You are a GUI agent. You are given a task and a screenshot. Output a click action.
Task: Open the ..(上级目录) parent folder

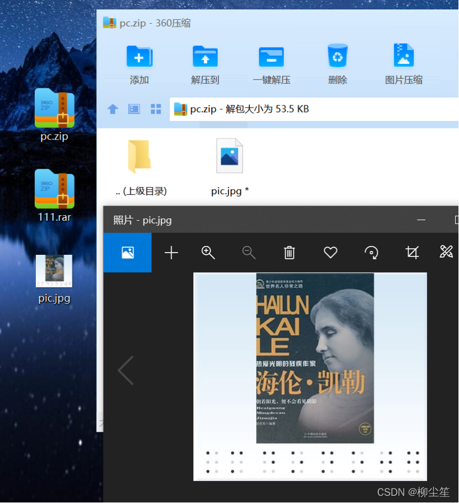point(140,168)
